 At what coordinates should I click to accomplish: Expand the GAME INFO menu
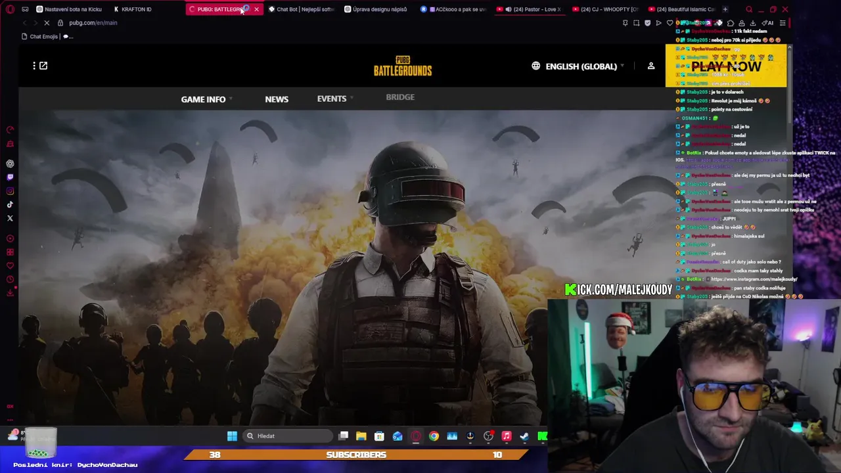[x=207, y=99]
